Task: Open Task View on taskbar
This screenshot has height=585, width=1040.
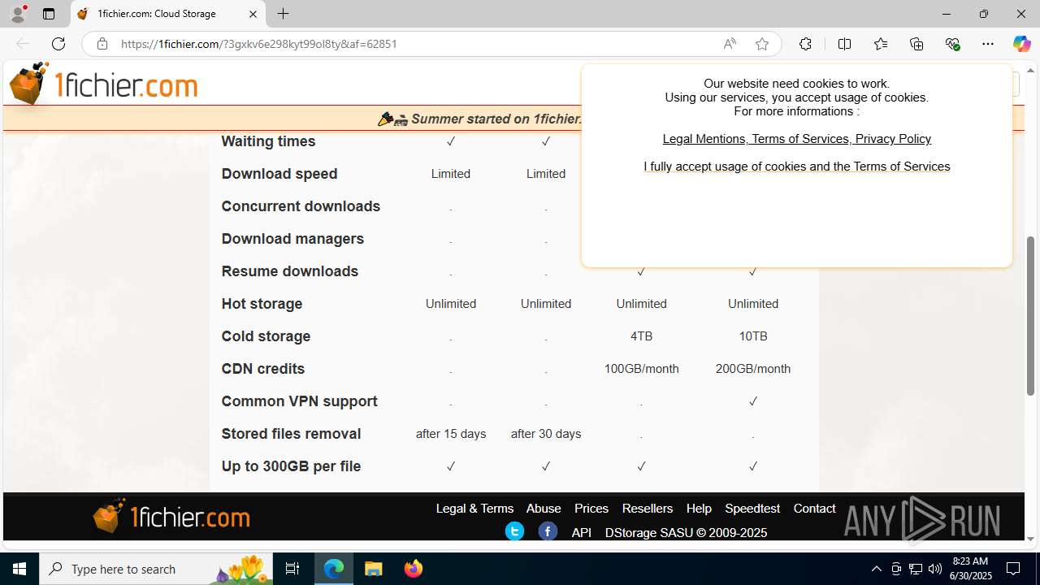Action: [292, 569]
